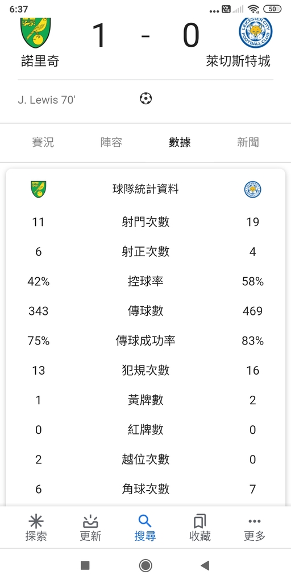Tap the small Norwich crest in stats card

point(39,189)
